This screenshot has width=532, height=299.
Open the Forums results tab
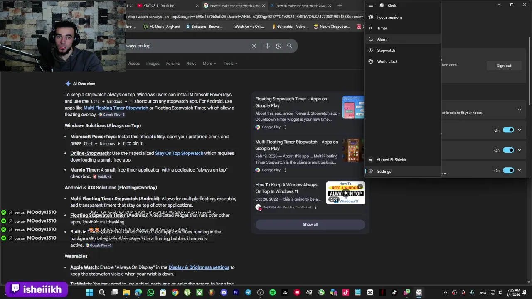[173, 63]
